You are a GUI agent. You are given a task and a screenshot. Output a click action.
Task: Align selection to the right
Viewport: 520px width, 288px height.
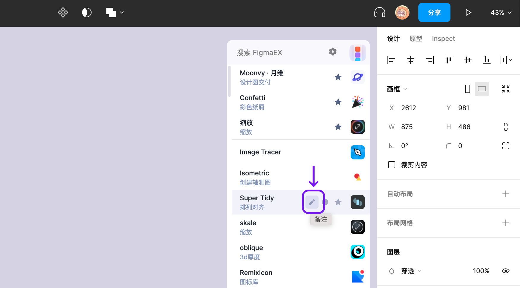click(x=430, y=60)
